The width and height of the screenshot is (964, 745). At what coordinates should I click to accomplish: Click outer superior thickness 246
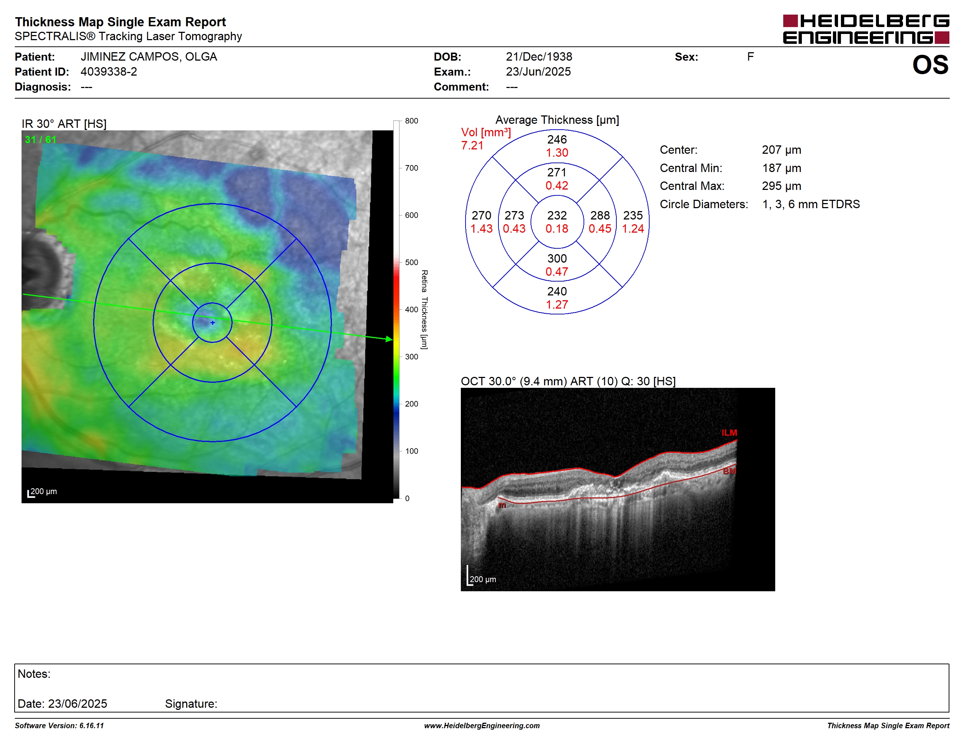pyautogui.click(x=557, y=140)
